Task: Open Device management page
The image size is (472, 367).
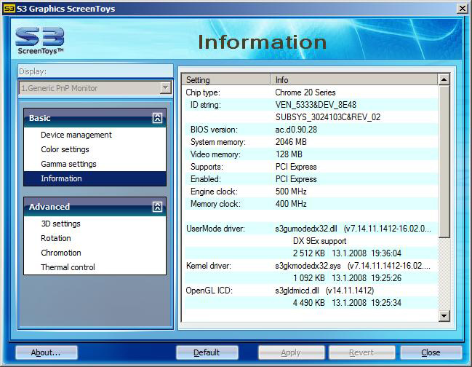Action: (x=76, y=135)
